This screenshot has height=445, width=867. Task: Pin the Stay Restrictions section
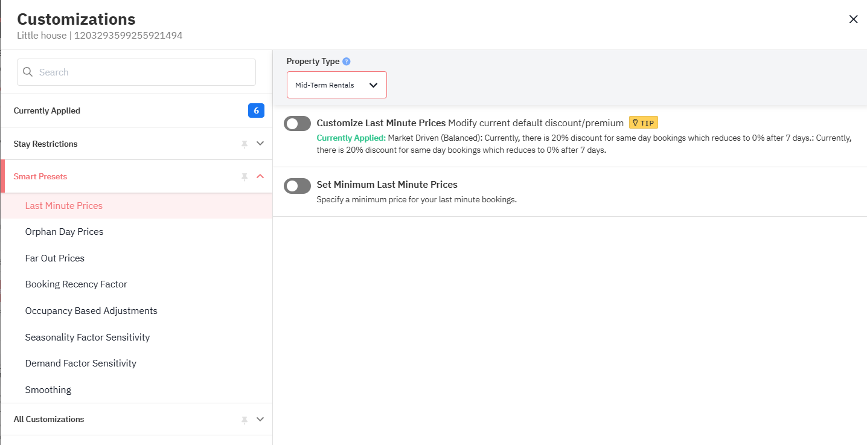point(245,144)
